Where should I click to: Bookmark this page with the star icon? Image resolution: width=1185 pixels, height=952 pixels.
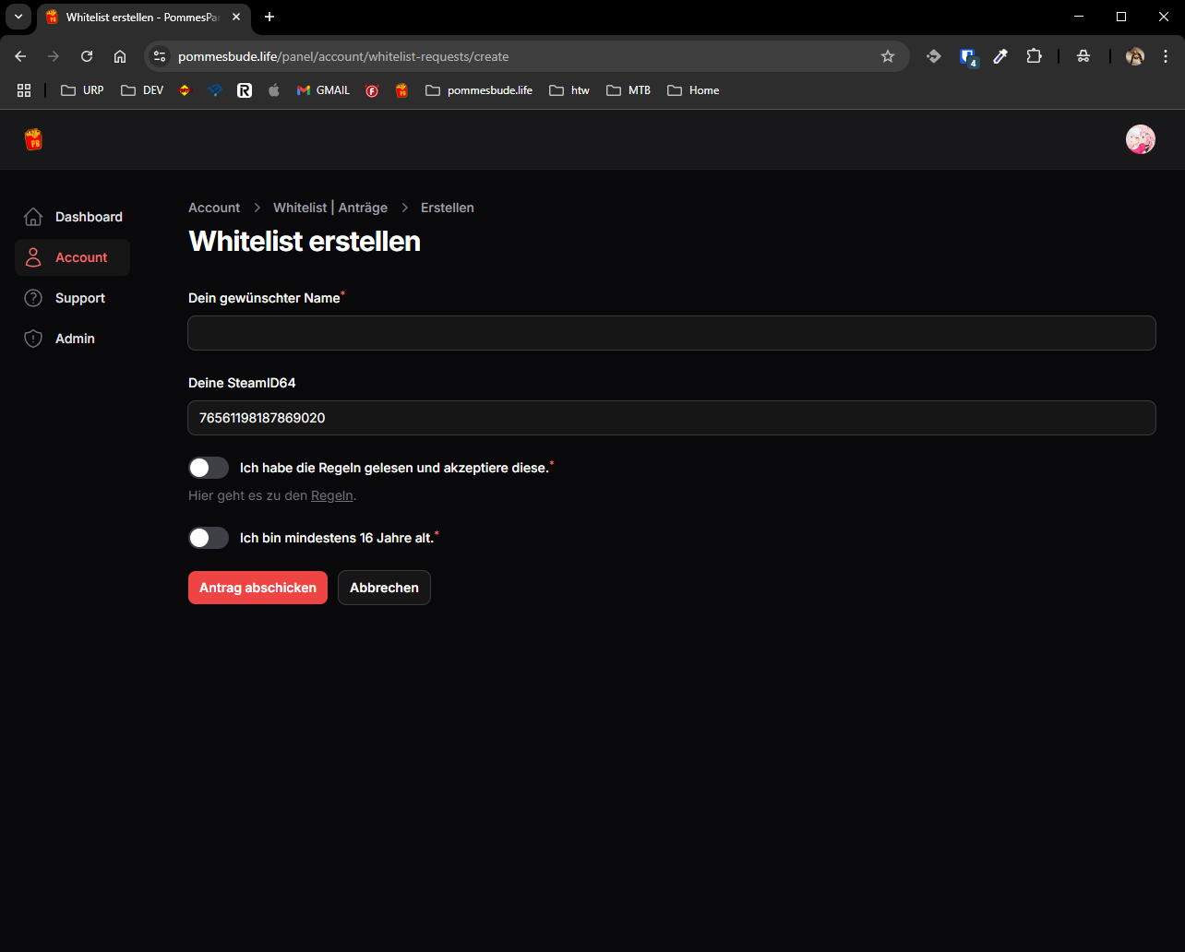(887, 56)
